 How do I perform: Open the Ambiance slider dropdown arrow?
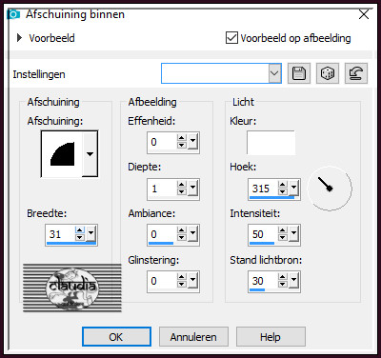point(192,233)
